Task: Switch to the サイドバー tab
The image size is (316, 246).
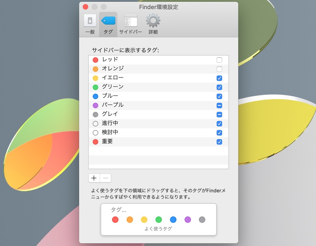Action: coord(130,24)
